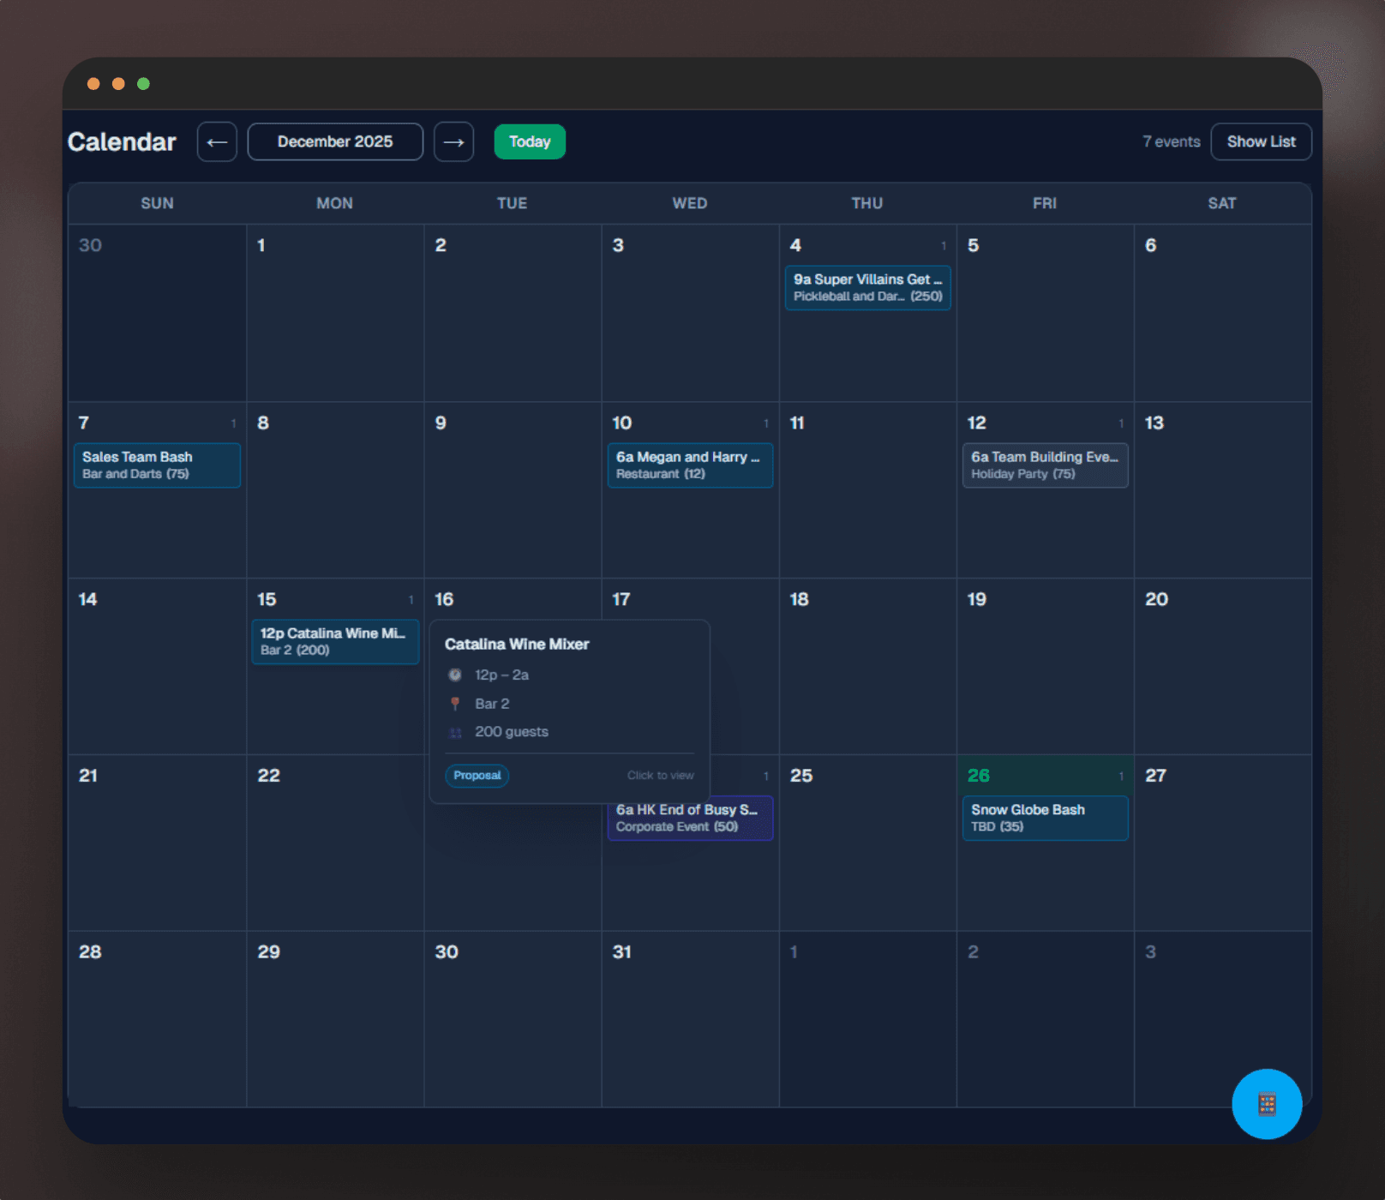
Task: Select the Team Building Event on the 12th
Action: tap(1045, 465)
